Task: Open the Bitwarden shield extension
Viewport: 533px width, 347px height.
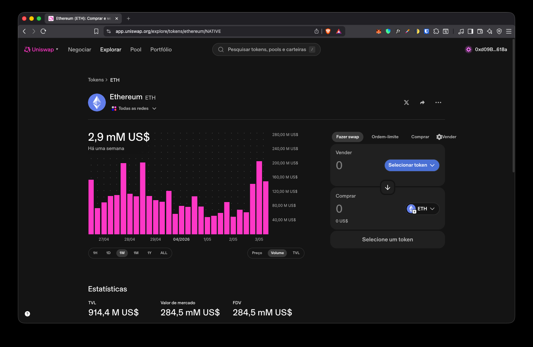Action: (x=427, y=31)
